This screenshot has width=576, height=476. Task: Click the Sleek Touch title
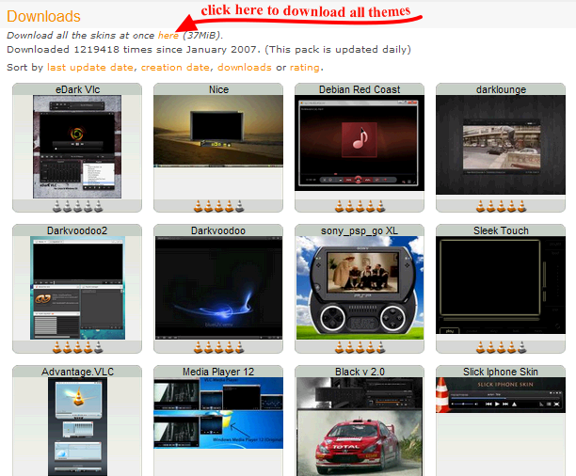click(501, 230)
